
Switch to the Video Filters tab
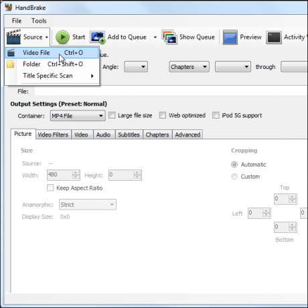[x=53, y=135]
